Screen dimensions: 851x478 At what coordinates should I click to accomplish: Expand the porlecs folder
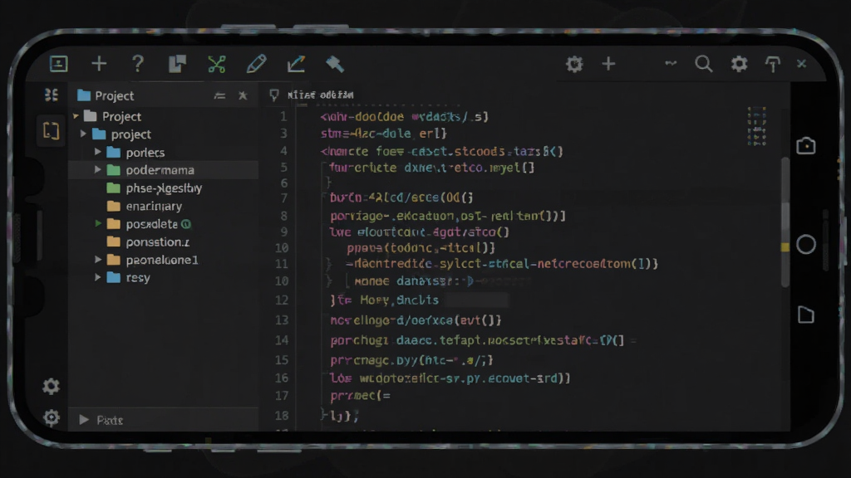(98, 153)
